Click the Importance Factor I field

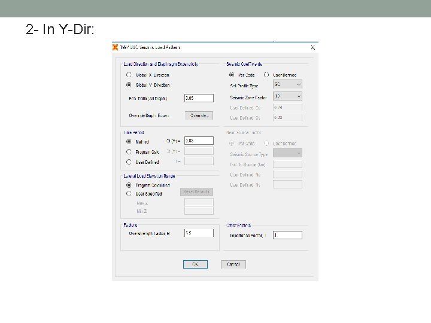287,235
